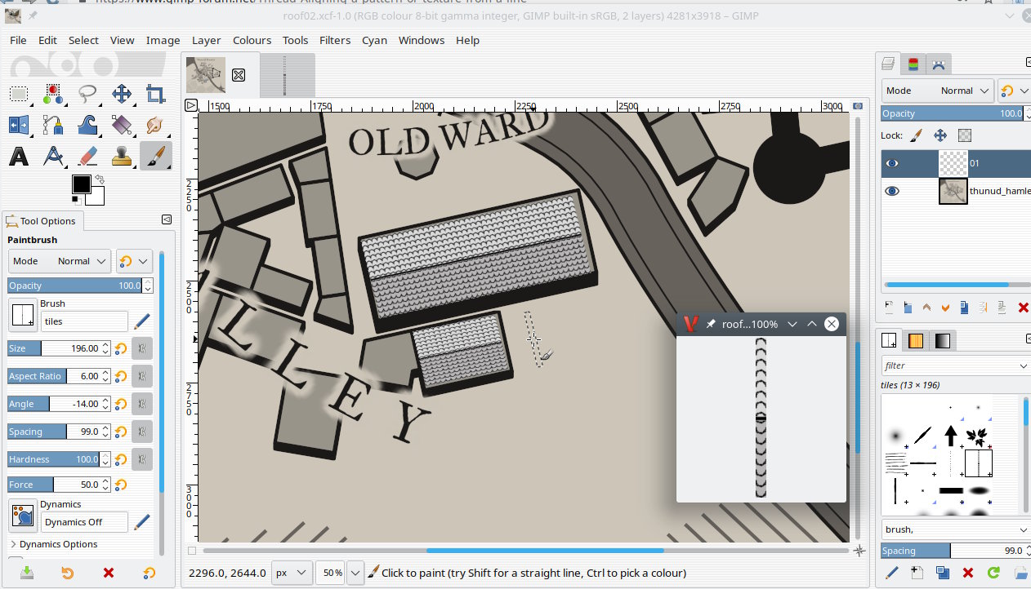The height and width of the screenshot is (589, 1031).
Task: Pick the Eraser tool
Action: pos(87,156)
